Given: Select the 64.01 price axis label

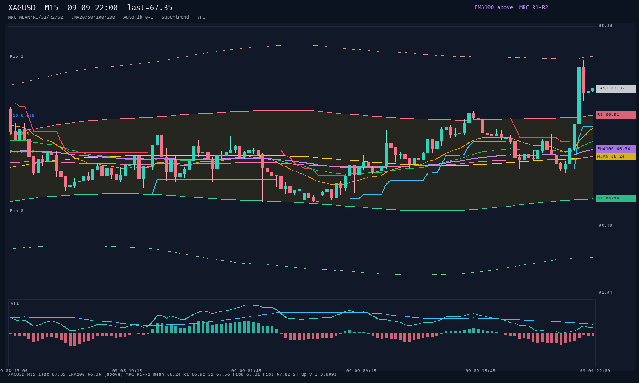Looking at the screenshot, I should pyautogui.click(x=606, y=293).
